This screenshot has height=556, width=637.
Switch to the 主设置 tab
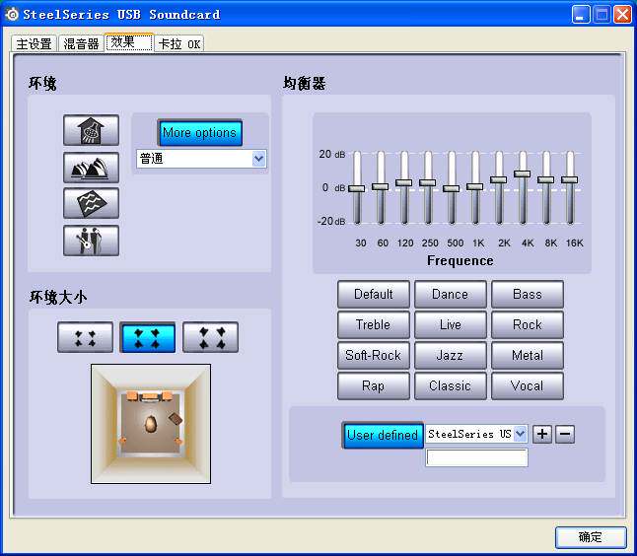pyautogui.click(x=34, y=43)
